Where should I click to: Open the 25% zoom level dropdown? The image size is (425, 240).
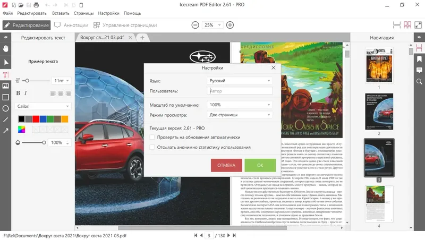[x=212, y=25]
